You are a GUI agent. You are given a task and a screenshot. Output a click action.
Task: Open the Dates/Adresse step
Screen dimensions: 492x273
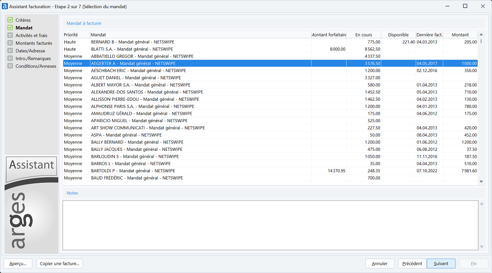[30, 51]
